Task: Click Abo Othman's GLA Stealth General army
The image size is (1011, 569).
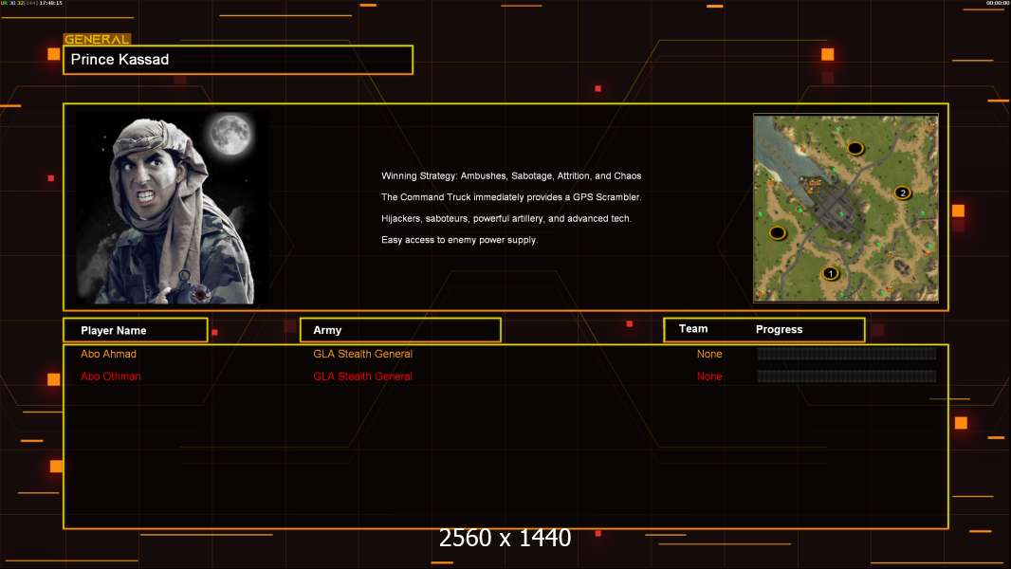Action: tap(362, 376)
